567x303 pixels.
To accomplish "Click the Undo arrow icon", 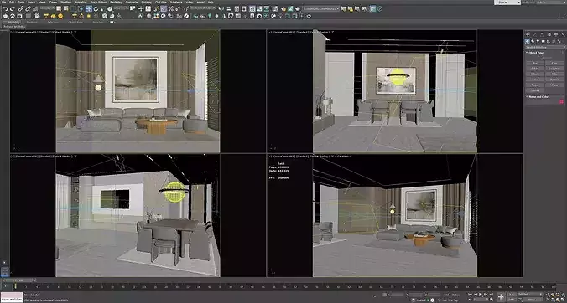I will pos(6,8).
